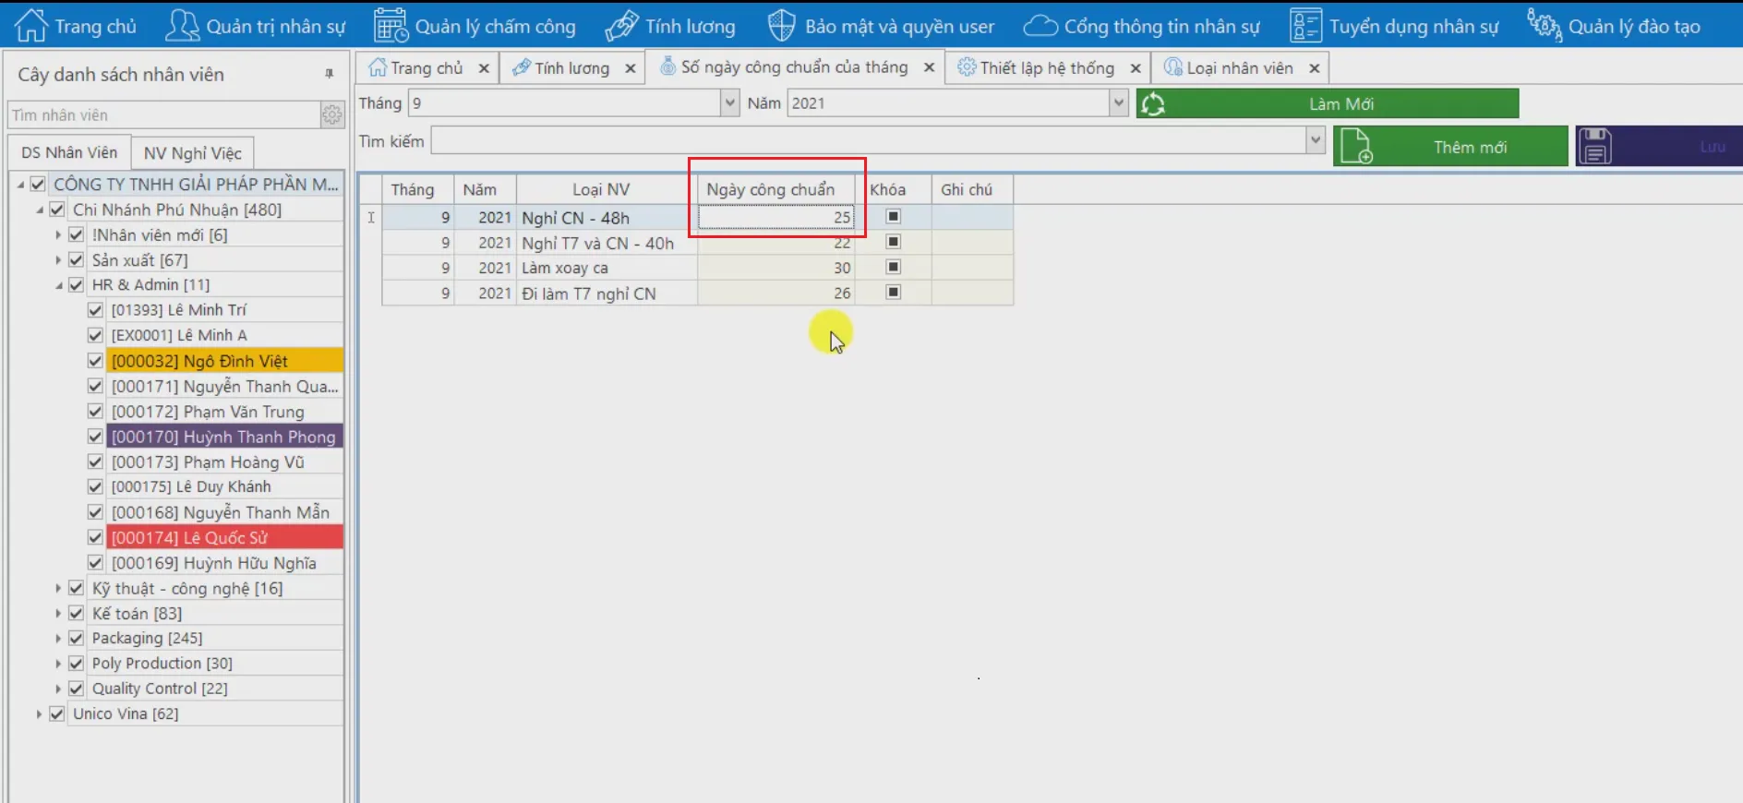This screenshot has width=1743, height=803.
Task: Toggle Khóa checkbox for Nghỉ CN - 48h
Action: pos(893,217)
